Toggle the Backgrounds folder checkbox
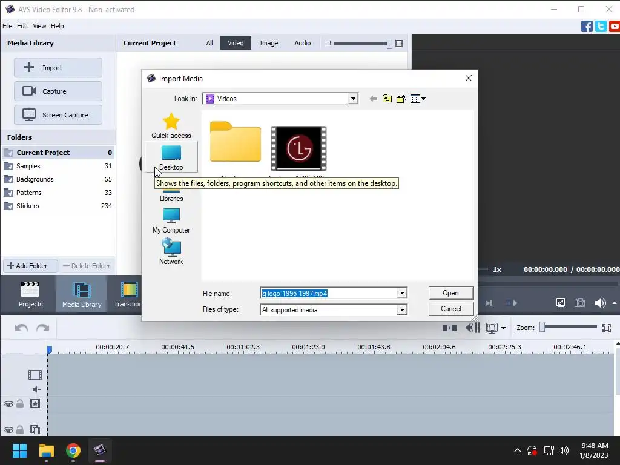 [8, 179]
